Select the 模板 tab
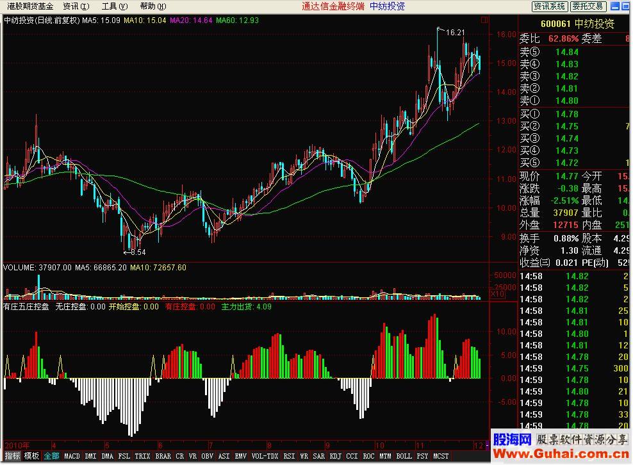 tap(31, 456)
